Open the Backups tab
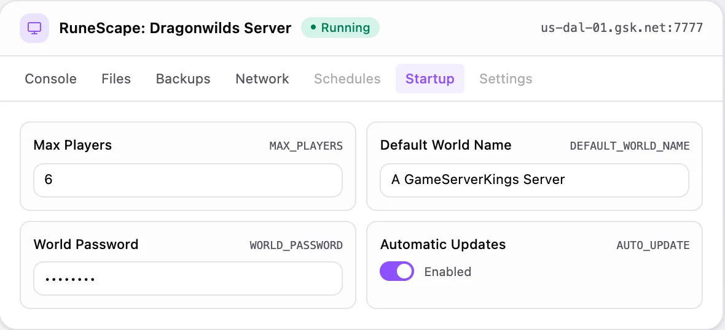Viewport: 725px width, 330px height. coord(183,79)
